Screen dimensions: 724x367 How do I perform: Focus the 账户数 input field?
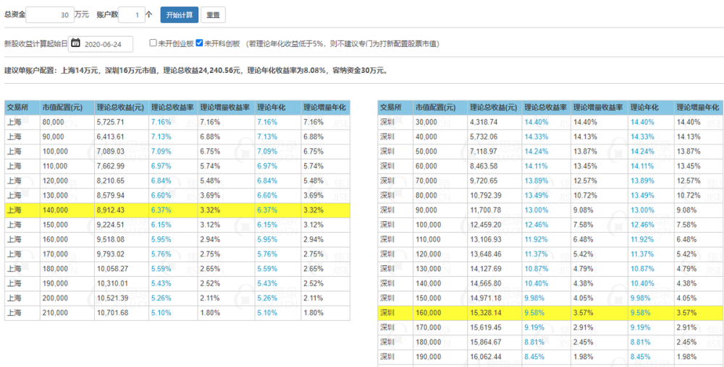pos(132,14)
